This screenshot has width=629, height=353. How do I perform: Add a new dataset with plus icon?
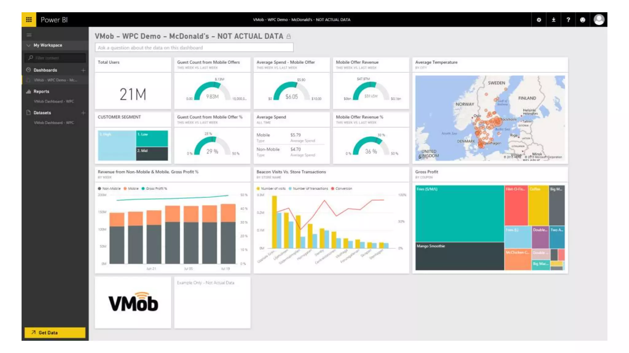click(83, 113)
